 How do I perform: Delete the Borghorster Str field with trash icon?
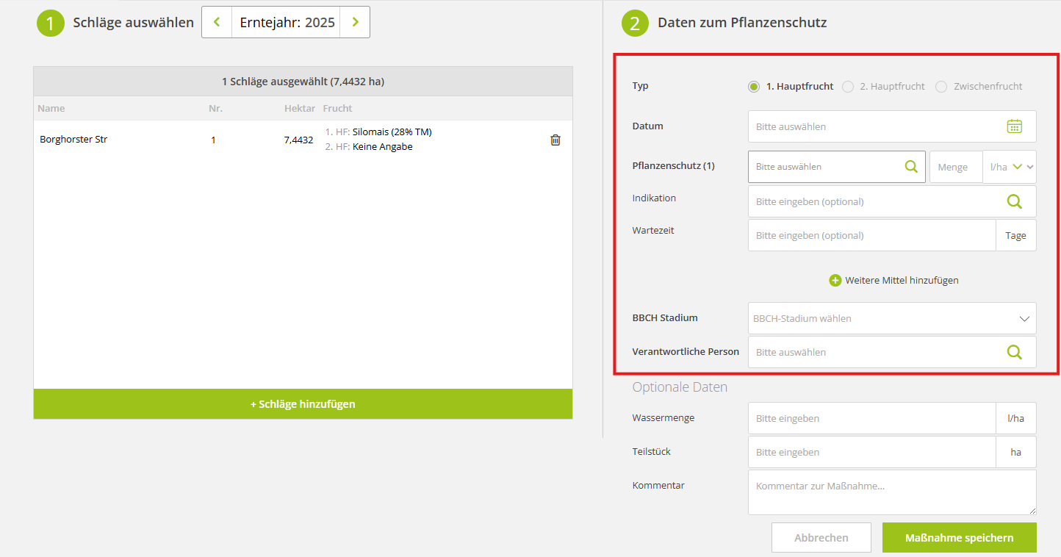click(x=555, y=140)
